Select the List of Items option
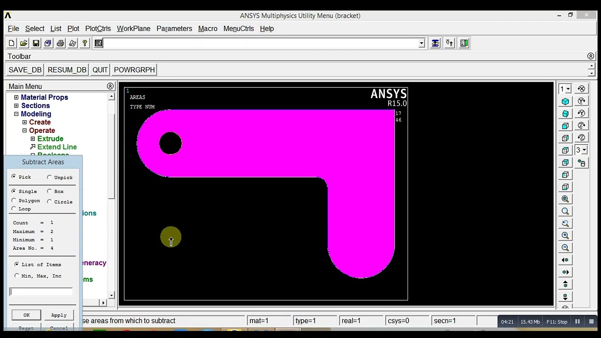 (17, 264)
